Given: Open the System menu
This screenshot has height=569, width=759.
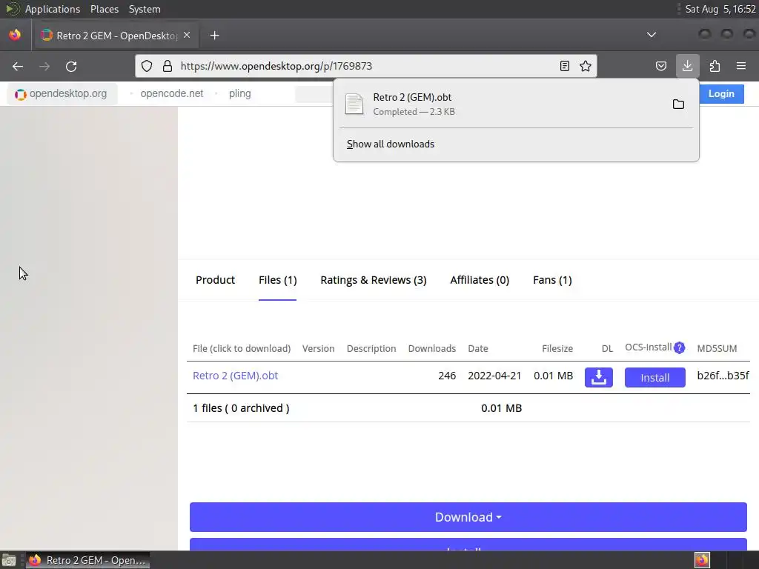Looking at the screenshot, I should pos(145,9).
